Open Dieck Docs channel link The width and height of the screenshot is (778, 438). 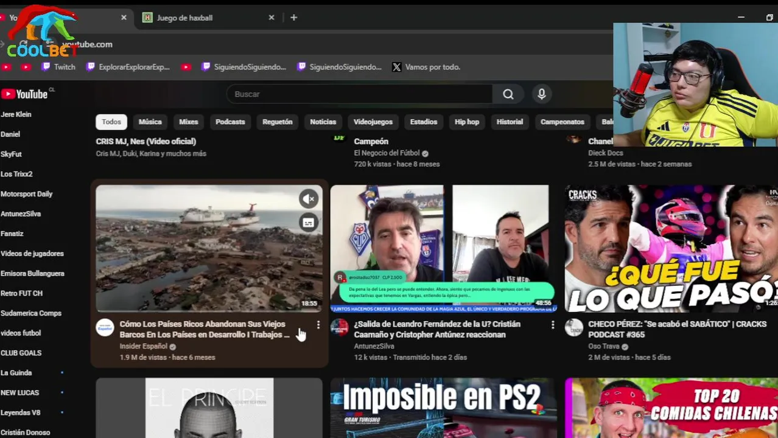(x=606, y=153)
